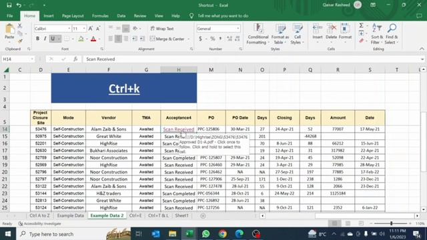Screen dimensions: 427x240
Task: Open Conditional Formatting menu
Action: click(258, 34)
